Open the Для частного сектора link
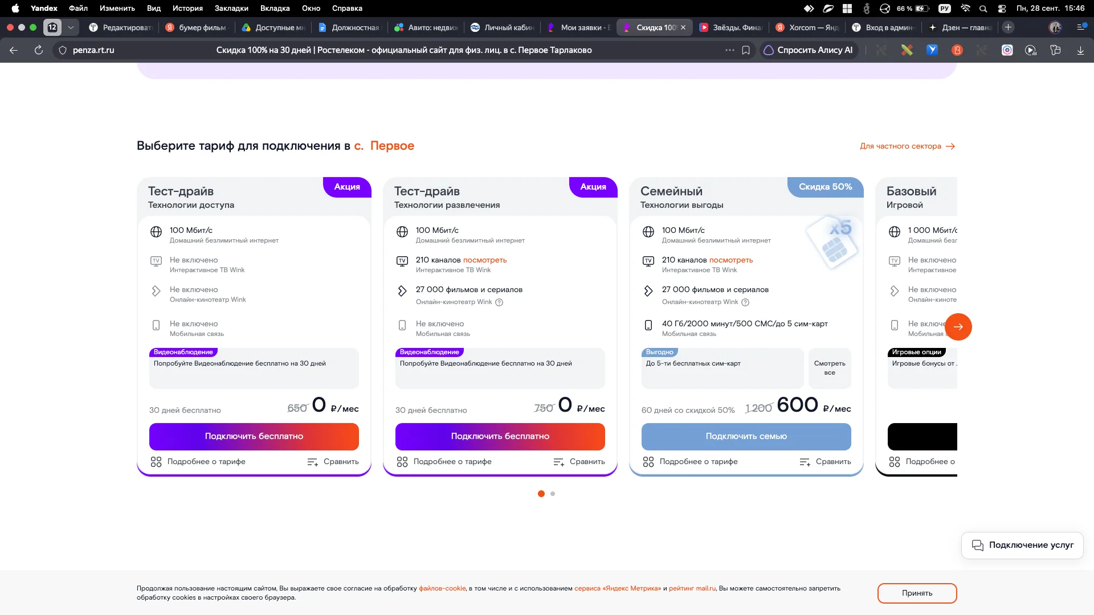The height and width of the screenshot is (615, 1094). pos(907,146)
